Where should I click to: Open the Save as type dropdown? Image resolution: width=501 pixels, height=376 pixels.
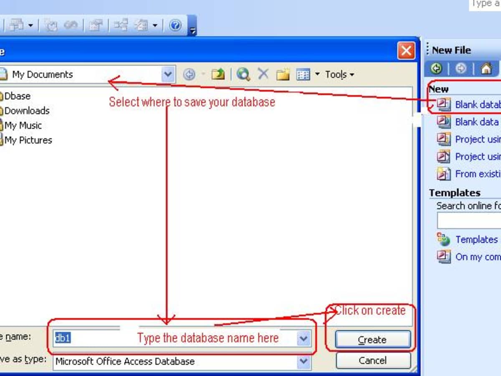(303, 361)
